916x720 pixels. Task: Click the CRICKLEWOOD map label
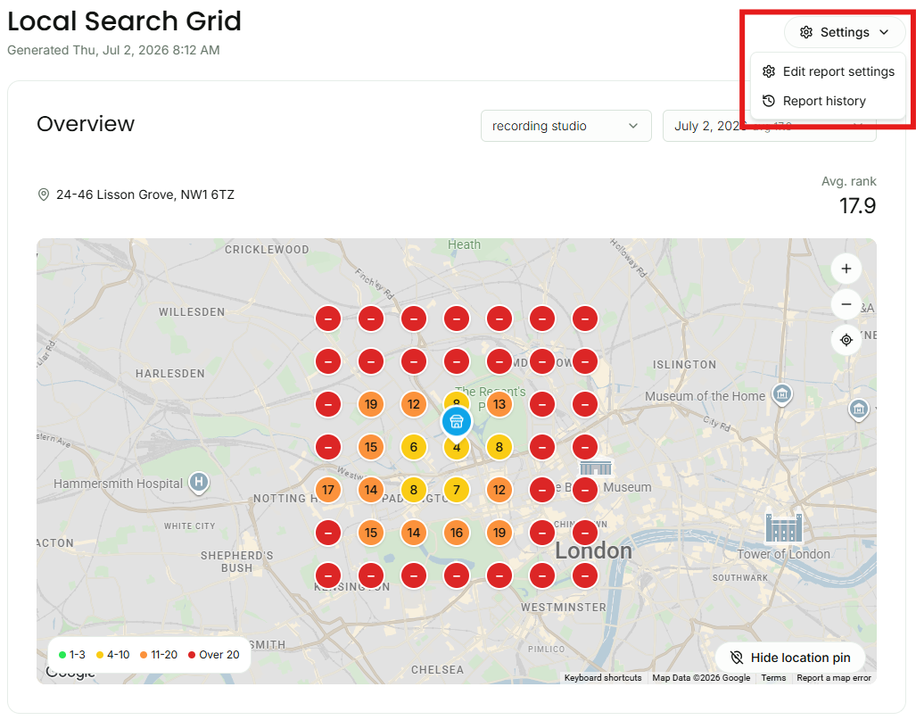[x=267, y=250]
